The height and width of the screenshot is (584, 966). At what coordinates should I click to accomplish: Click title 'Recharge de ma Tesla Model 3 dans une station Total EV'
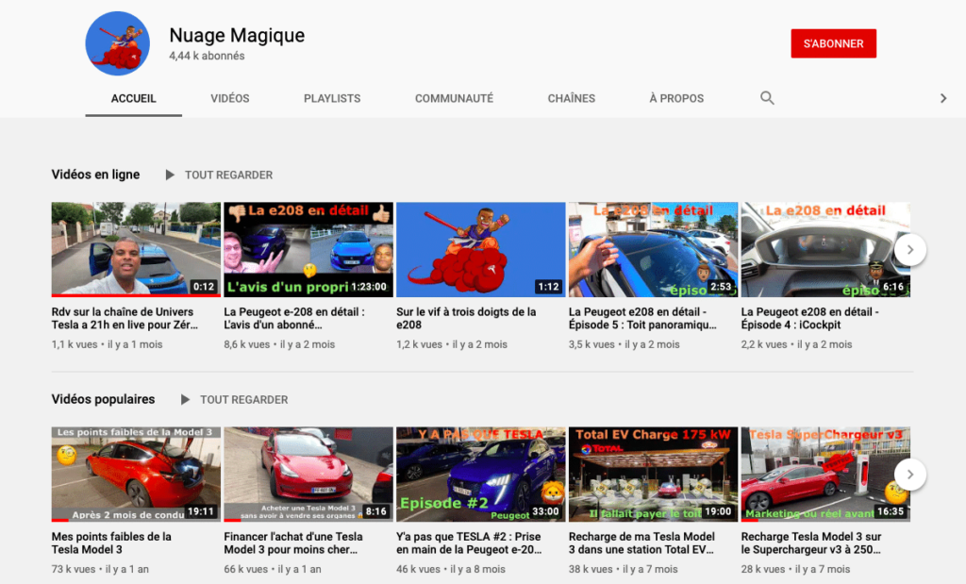point(641,543)
